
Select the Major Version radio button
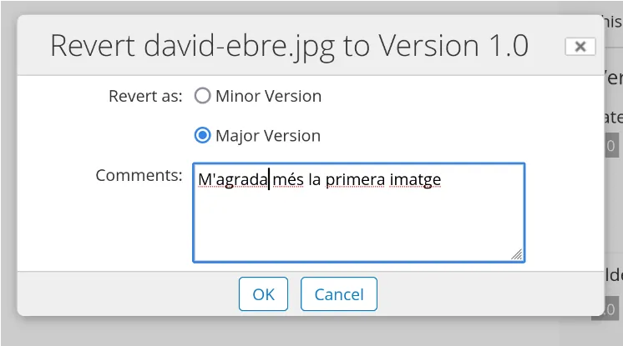click(x=202, y=135)
